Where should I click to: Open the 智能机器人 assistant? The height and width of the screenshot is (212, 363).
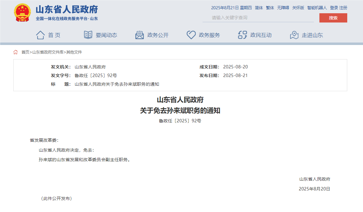tap(317, 8)
